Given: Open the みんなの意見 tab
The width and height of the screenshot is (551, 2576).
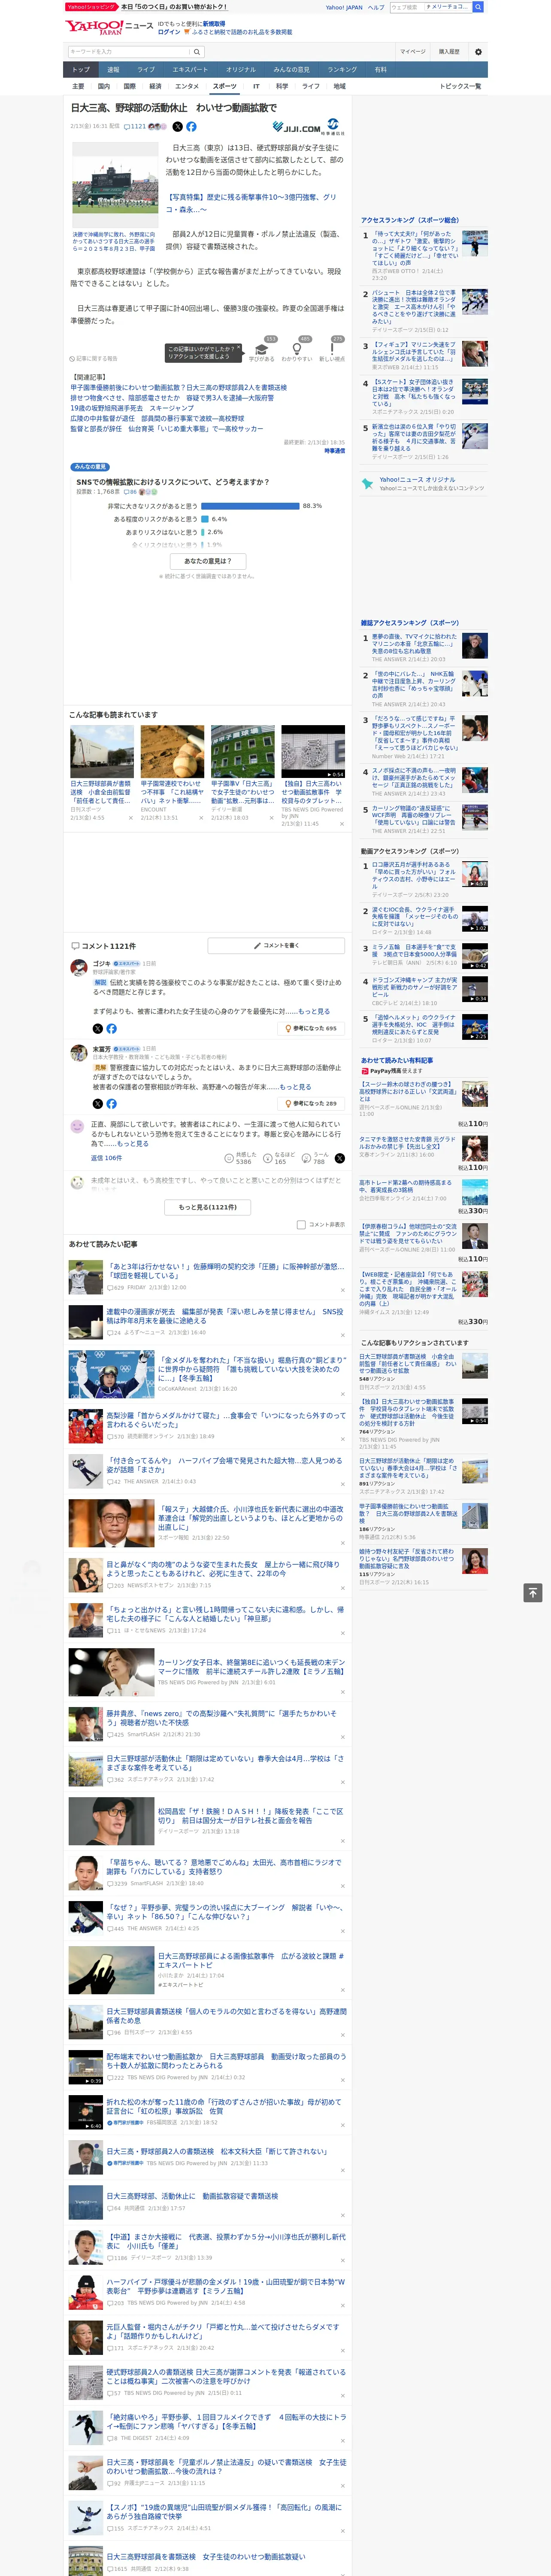Looking at the screenshot, I should (x=291, y=70).
